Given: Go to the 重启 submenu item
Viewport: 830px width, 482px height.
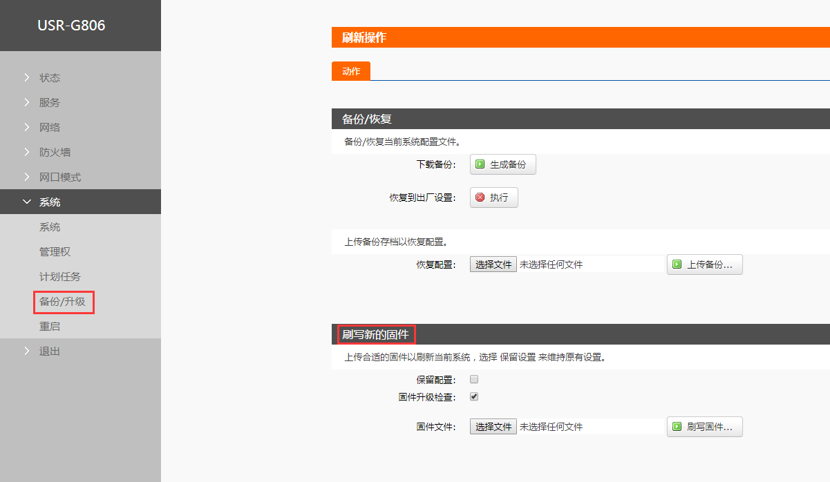Looking at the screenshot, I should pyautogui.click(x=50, y=327).
